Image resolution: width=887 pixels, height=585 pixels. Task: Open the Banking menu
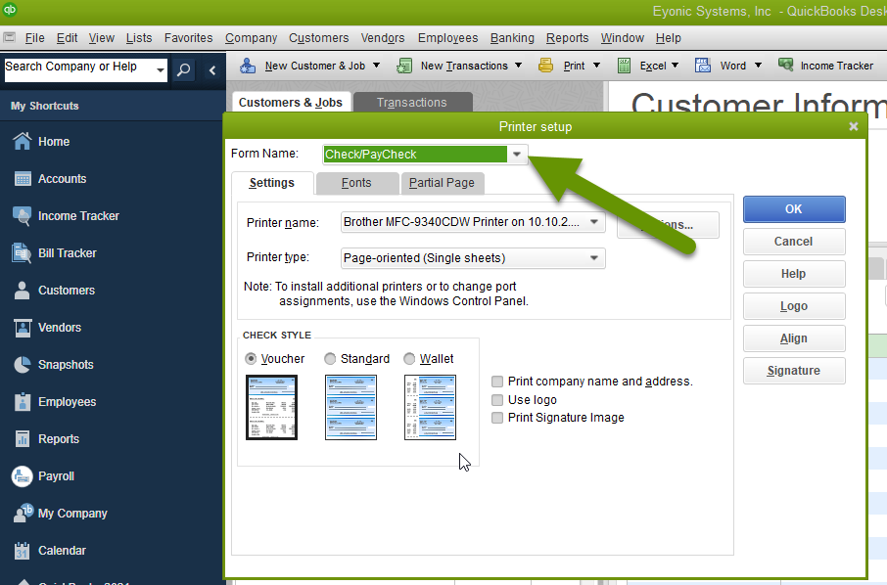tap(512, 38)
